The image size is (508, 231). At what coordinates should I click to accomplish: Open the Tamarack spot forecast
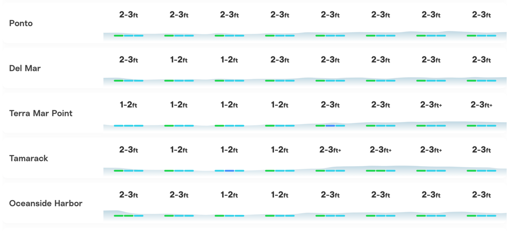(x=29, y=158)
